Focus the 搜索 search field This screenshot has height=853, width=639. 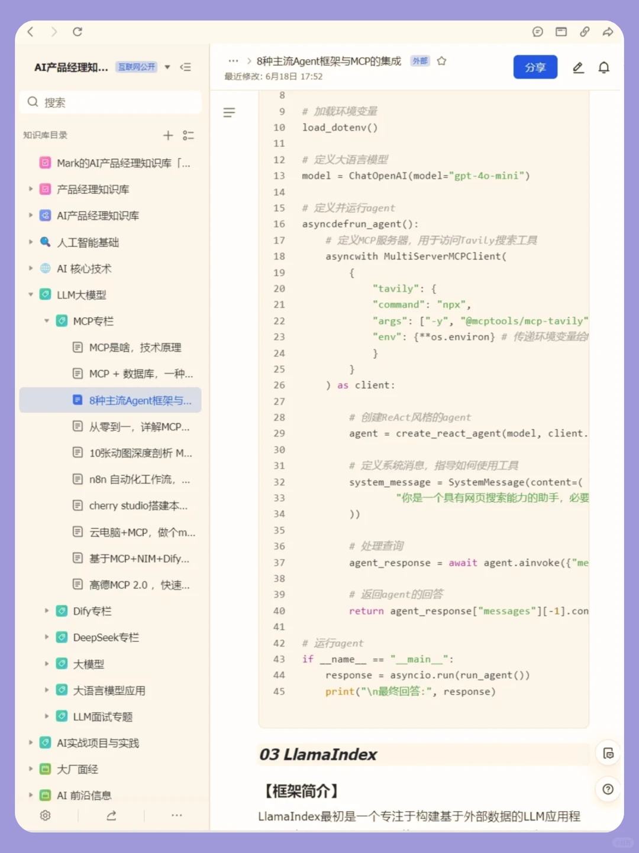111,102
